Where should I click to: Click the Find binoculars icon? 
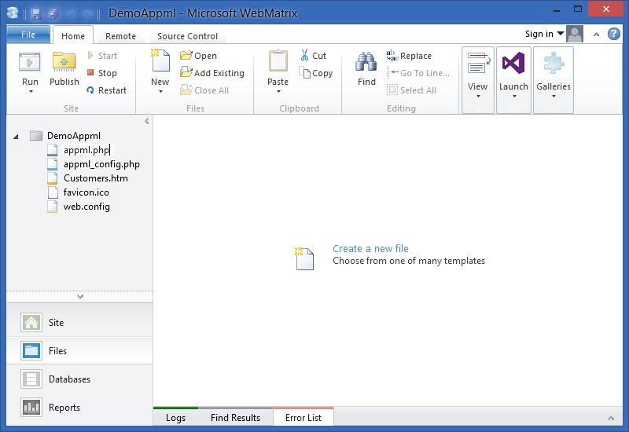click(x=366, y=63)
